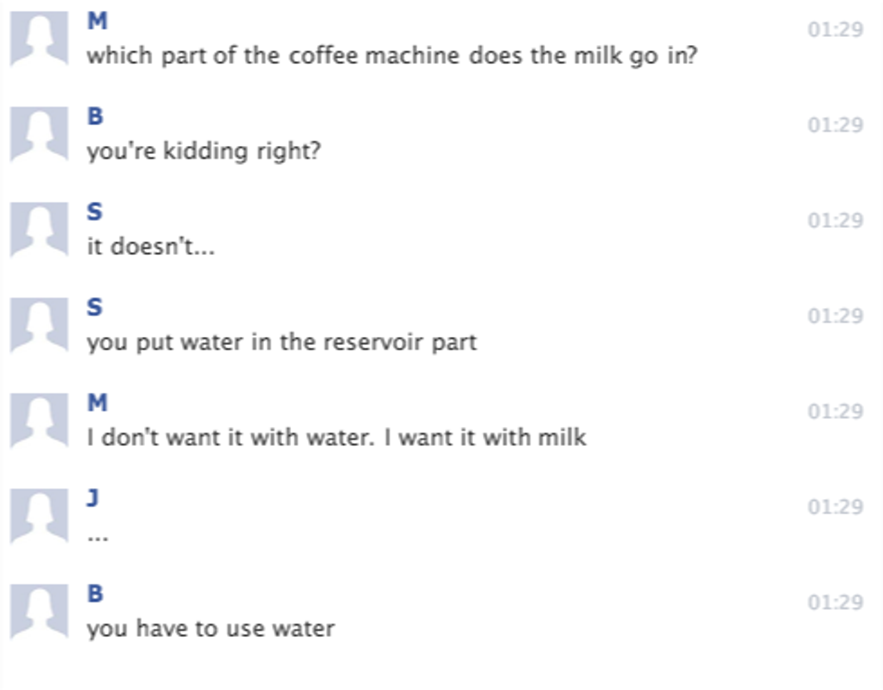Click sender name B above "you have to use water"
Viewport: 883px width, 690px height.
coord(95,594)
